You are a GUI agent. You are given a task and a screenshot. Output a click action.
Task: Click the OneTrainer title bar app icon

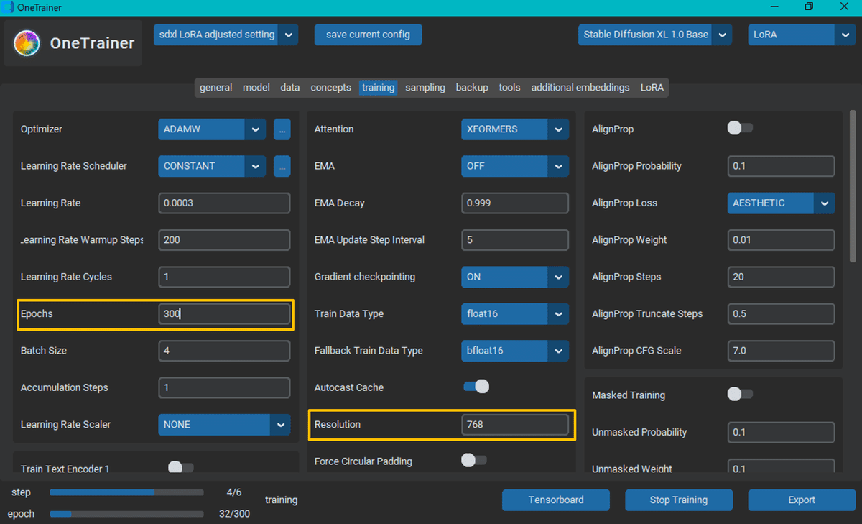point(7,8)
